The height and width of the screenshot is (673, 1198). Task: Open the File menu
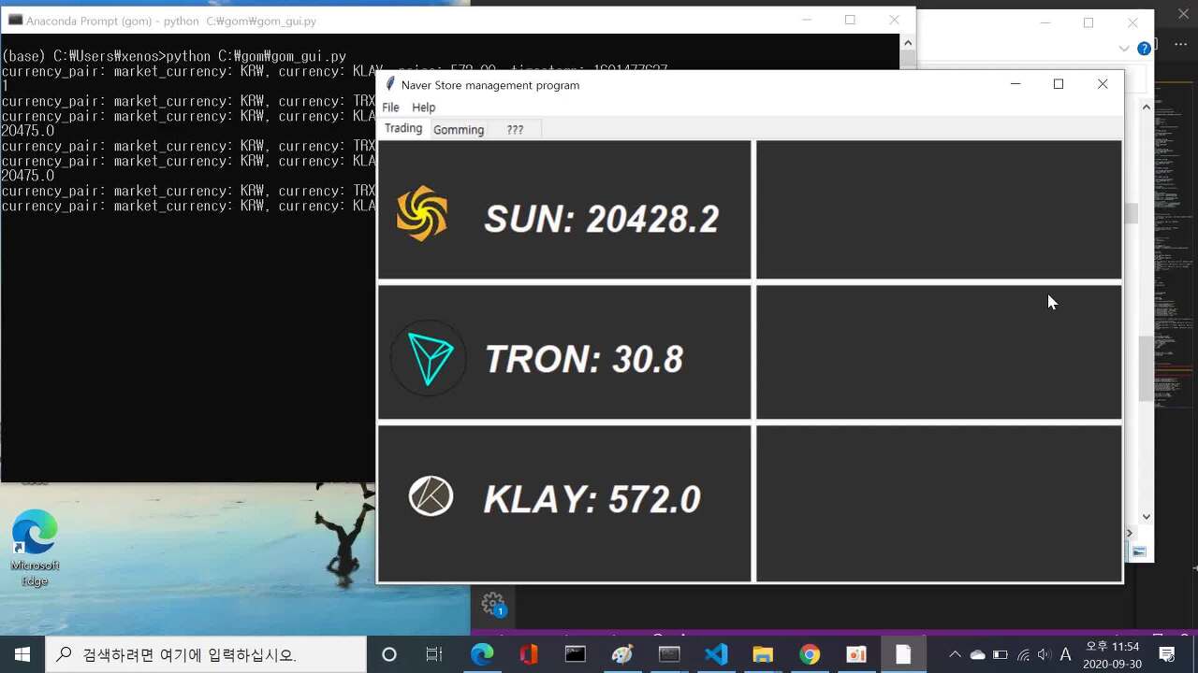click(x=390, y=107)
